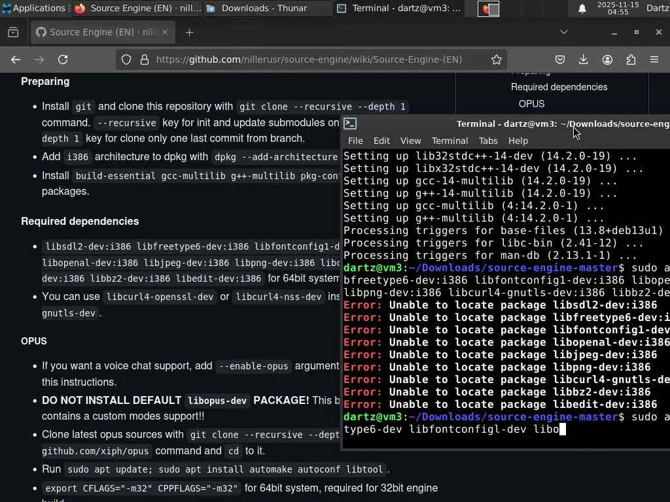Screen dimensions: 670x502
Task: Open the notification bell in panel
Action: click(x=582, y=8)
